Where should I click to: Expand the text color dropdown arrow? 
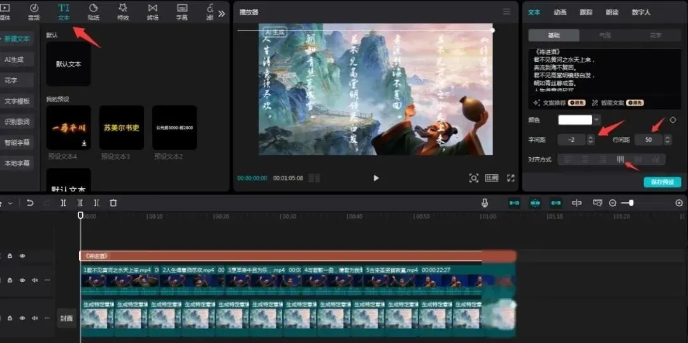point(597,120)
